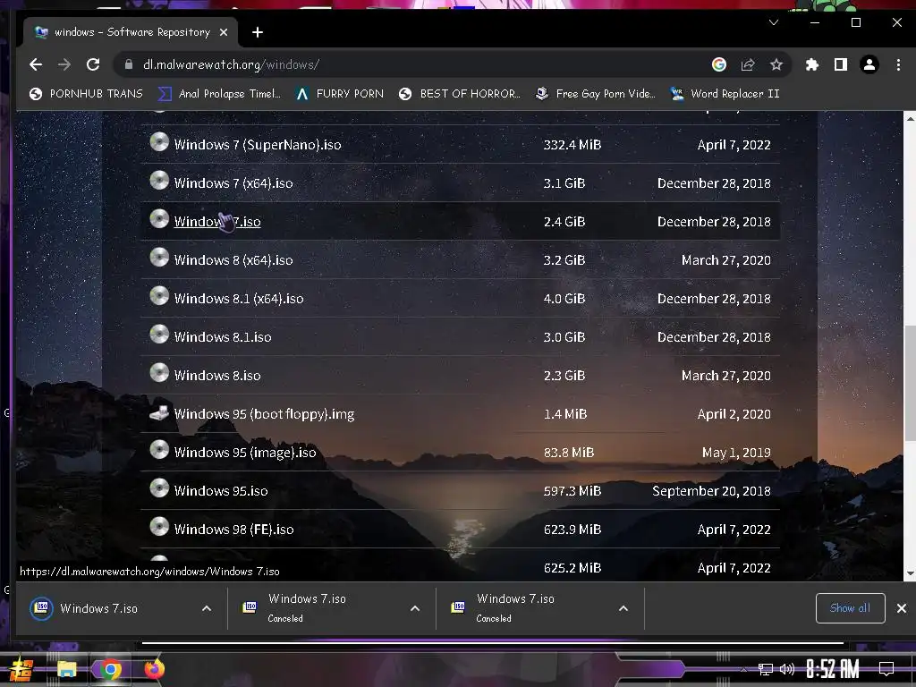Viewport: 916px width, 687px height.
Task: Click the scrollbar down arrow
Action: [910, 573]
